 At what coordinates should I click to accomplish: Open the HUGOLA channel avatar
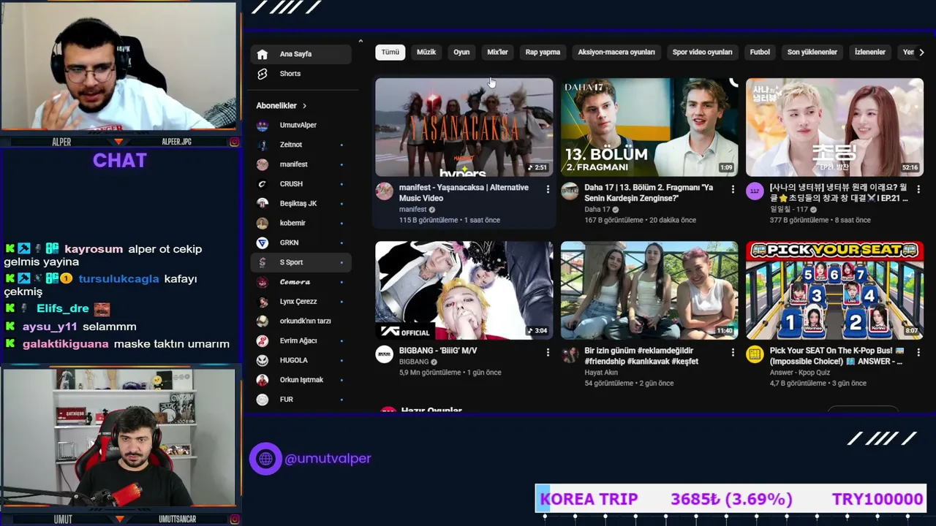pyautogui.click(x=263, y=360)
